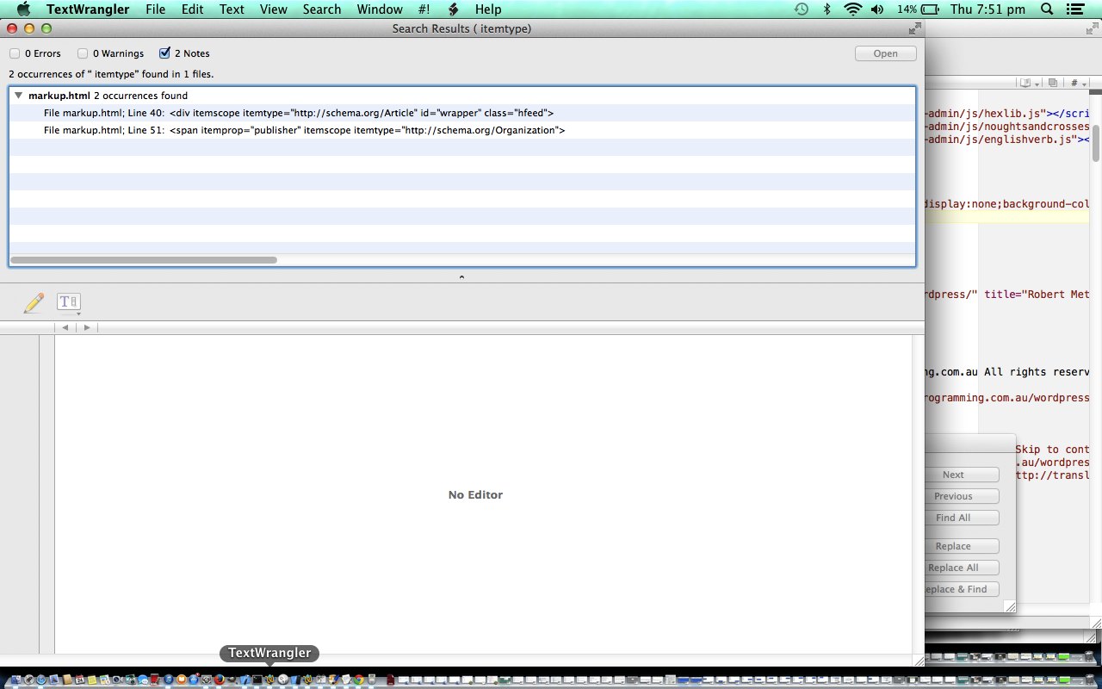Image resolution: width=1102 pixels, height=689 pixels.
Task: Open the document info popup in background editor
Action: (1028, 84)
